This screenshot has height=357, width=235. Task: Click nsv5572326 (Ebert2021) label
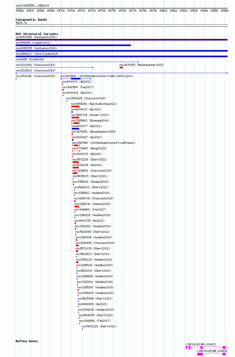tap(90, 160)
